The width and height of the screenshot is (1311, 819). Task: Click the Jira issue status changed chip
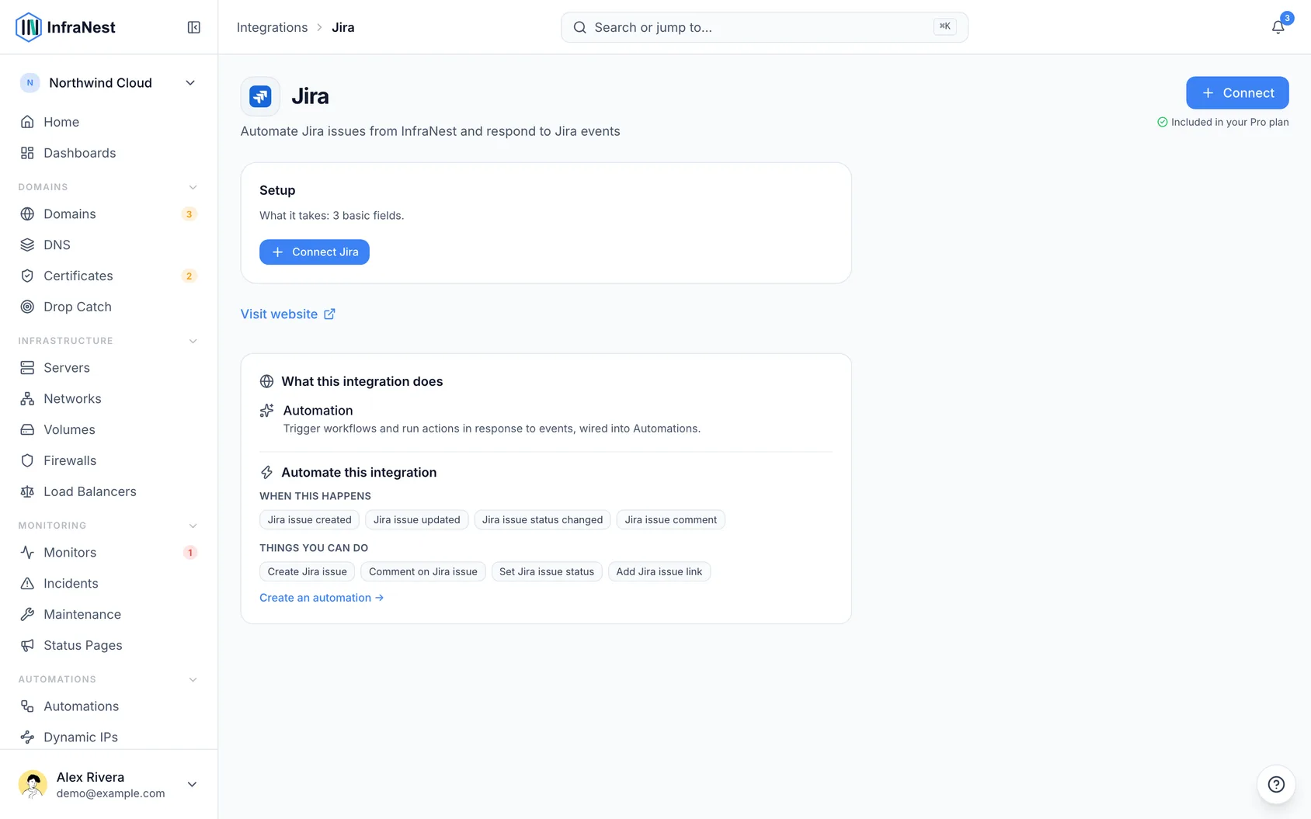coord(542,519)
